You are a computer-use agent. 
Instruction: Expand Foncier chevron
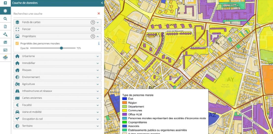click(x=98, y=29)
